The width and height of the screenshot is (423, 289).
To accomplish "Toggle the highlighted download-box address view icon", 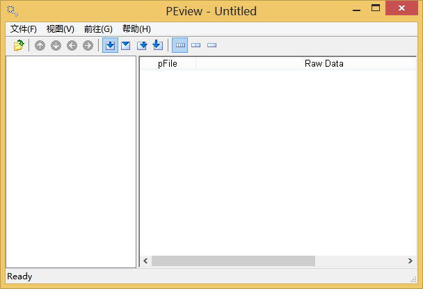I will coord(110,45).
